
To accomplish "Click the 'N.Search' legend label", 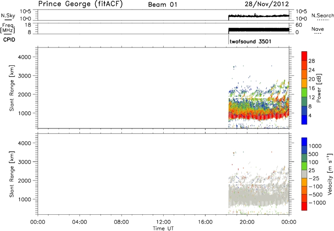I will 322,15.
